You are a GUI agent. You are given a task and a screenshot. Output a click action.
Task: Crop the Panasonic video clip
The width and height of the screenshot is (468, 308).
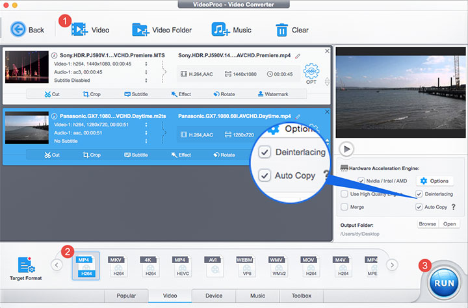[x=92, y=155]
